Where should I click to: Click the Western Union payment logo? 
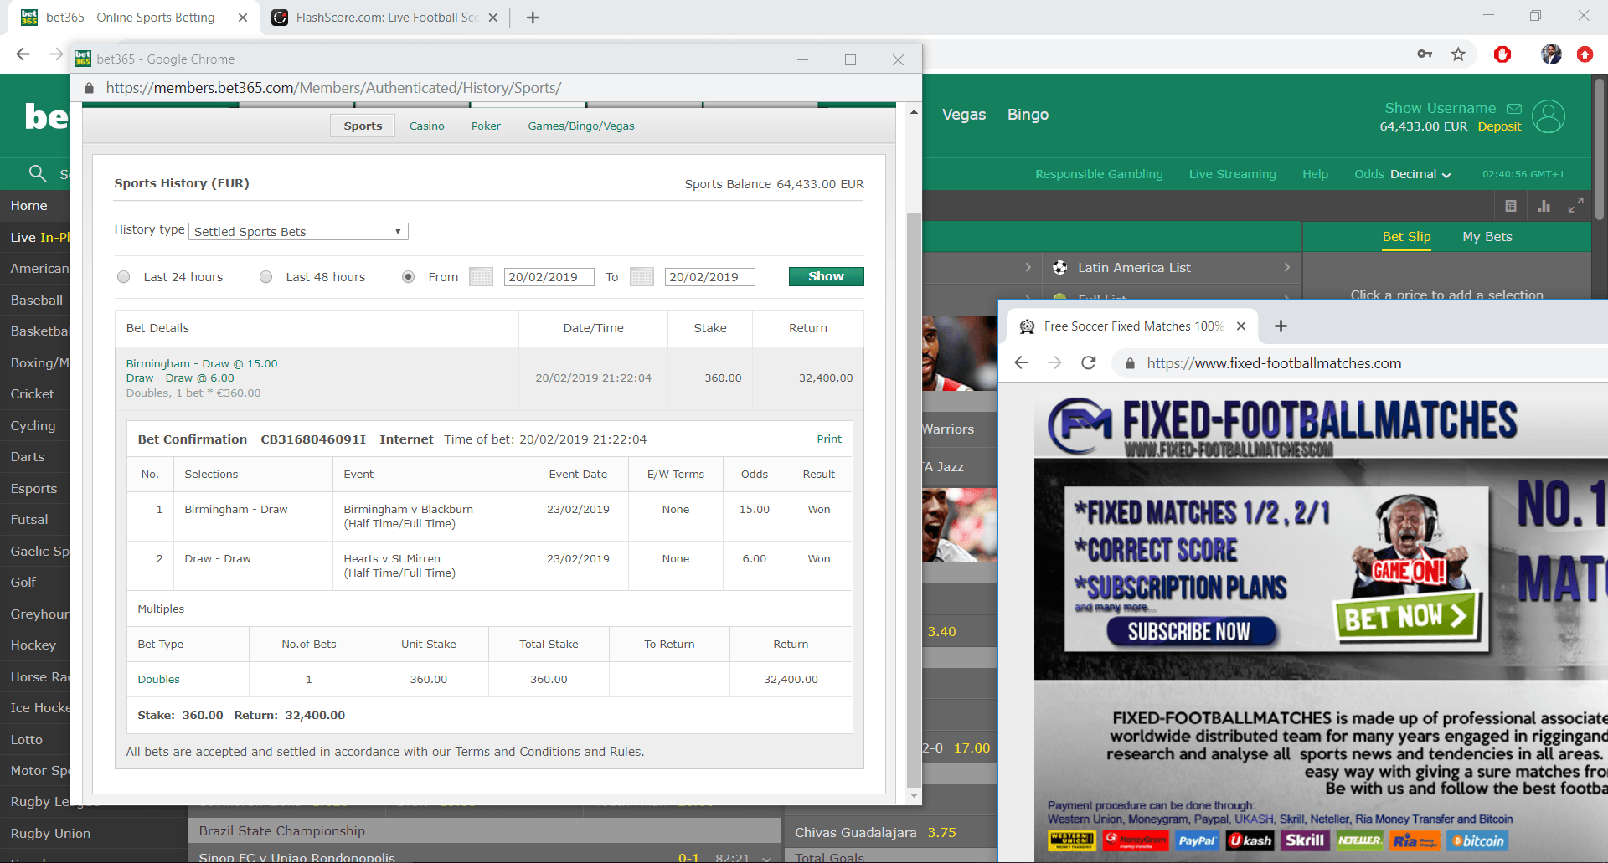(1072, 840)
